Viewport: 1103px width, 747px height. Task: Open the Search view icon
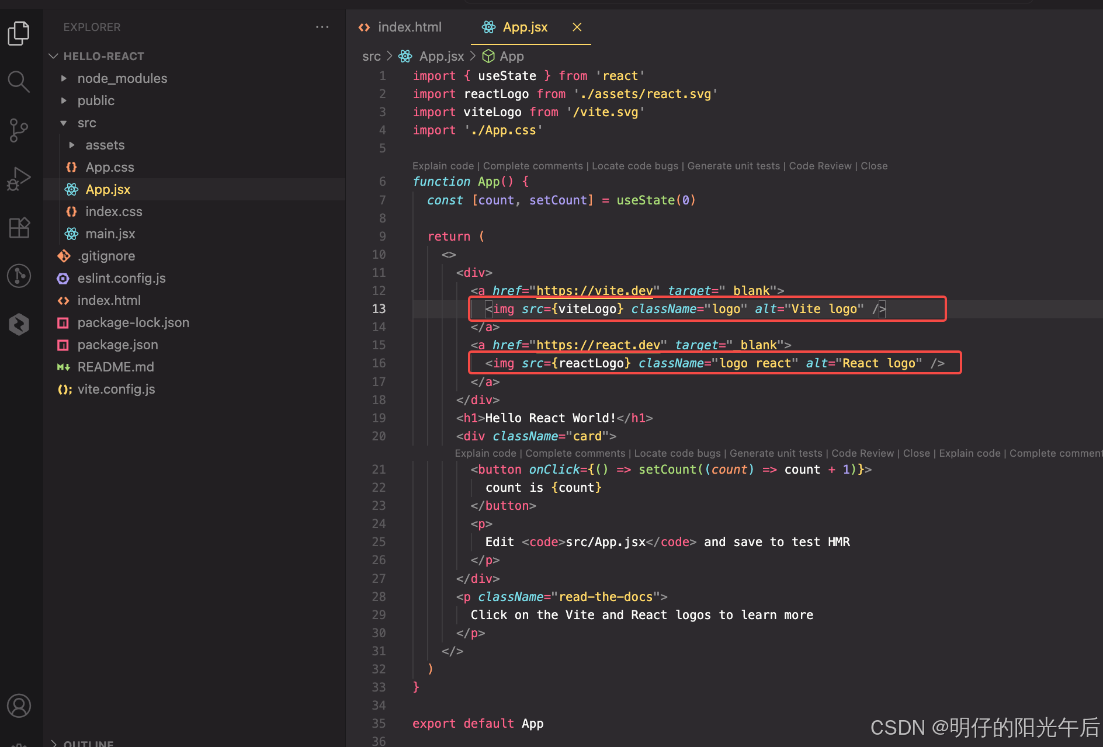(x=19, y=82)
